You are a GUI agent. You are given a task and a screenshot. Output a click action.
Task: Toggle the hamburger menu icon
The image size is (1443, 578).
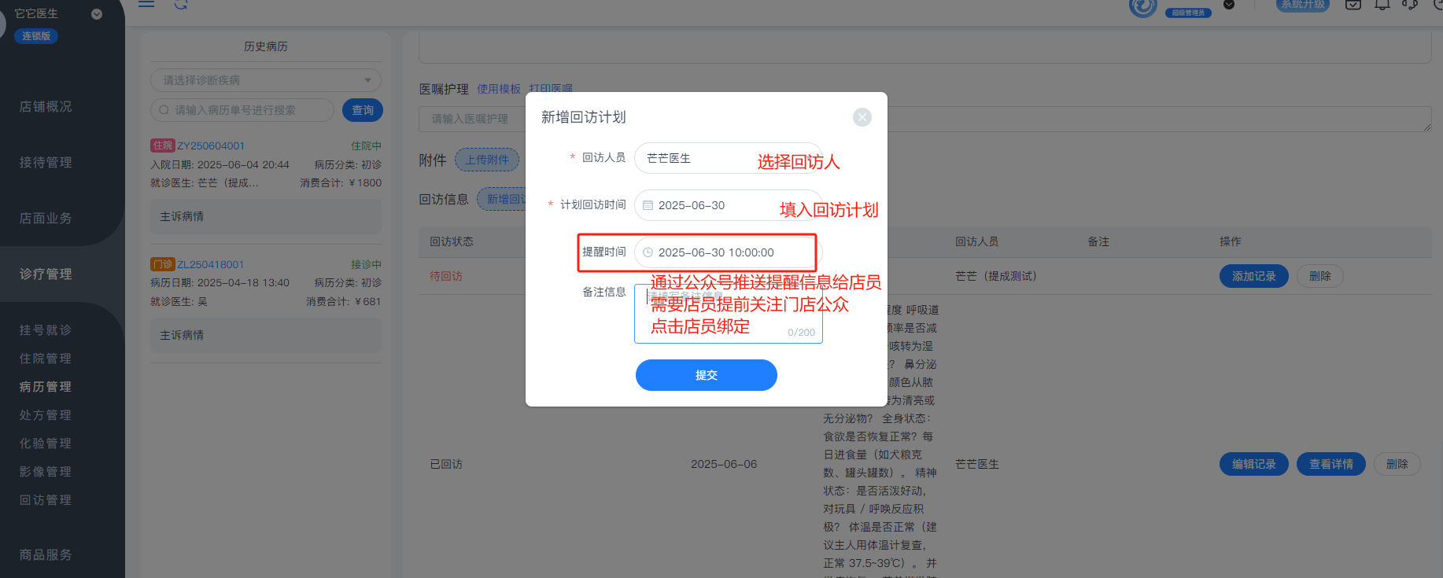tap(146, 4)
